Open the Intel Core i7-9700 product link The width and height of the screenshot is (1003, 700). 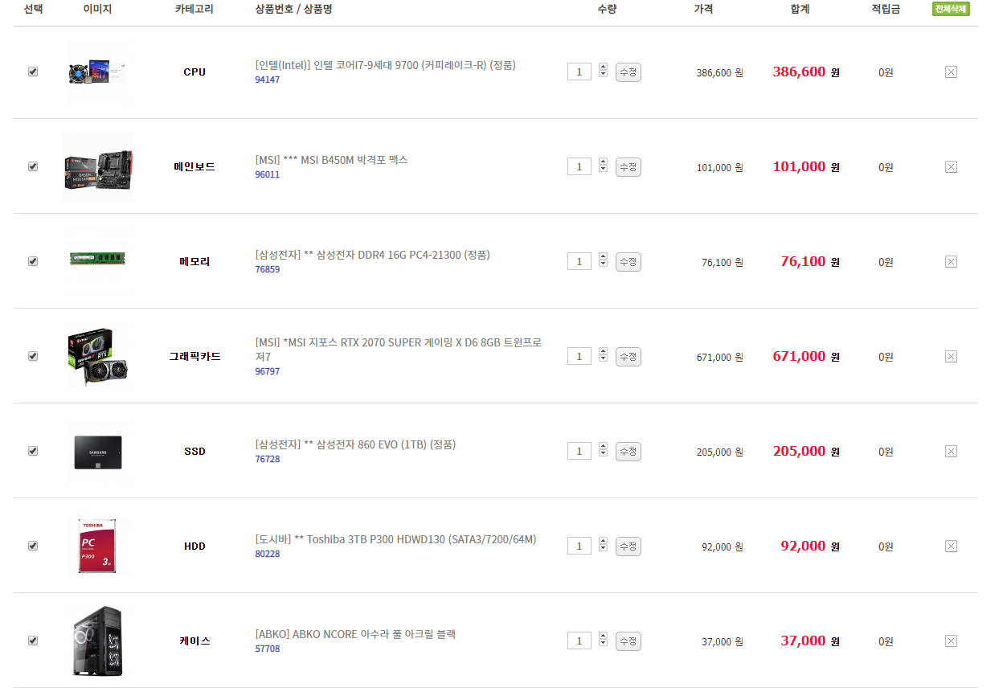click(385, 65)
